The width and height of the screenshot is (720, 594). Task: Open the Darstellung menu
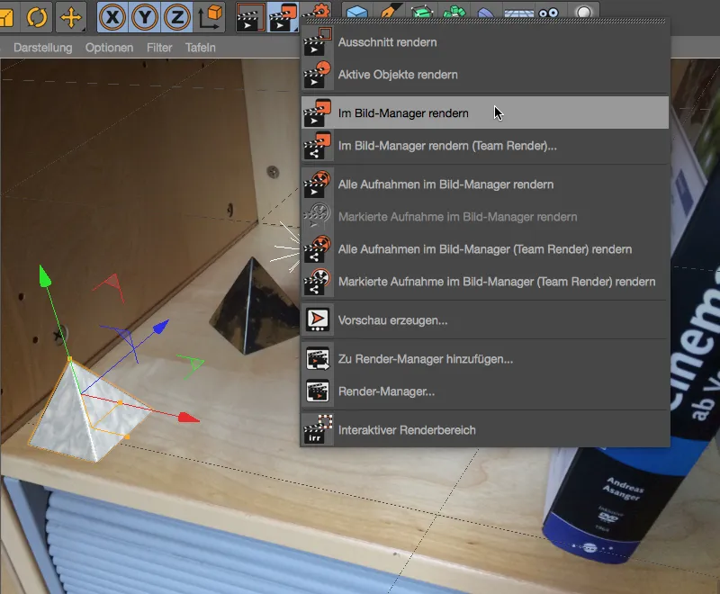coord(45,48)
